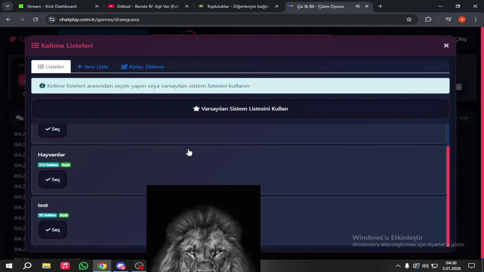This screenshot has height=272, width=484.
Task: Click the Hayvanlar list title
Action: click(51, 155)
